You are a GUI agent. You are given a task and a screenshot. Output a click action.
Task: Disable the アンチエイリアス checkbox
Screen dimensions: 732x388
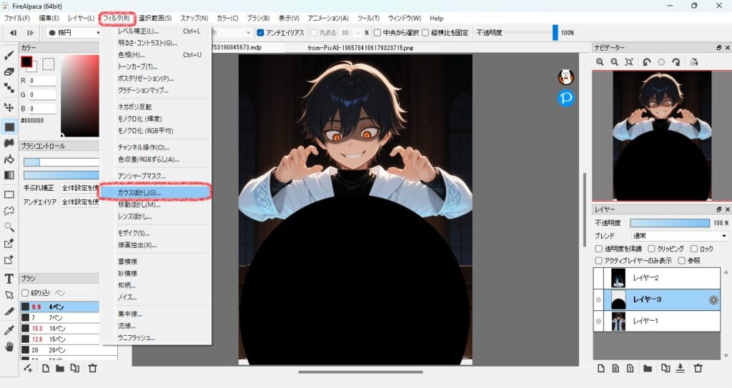coord(261,33)
